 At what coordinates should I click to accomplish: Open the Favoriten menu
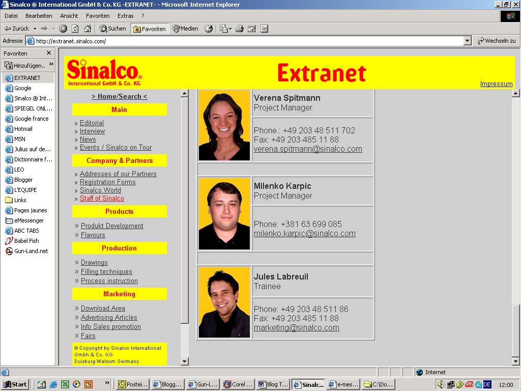(x=98, y=16)
